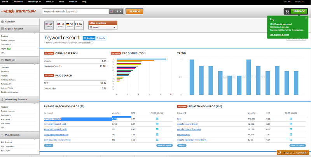Open Prices in top navigation
311x157 pixels.
click(x=5, y=2)
